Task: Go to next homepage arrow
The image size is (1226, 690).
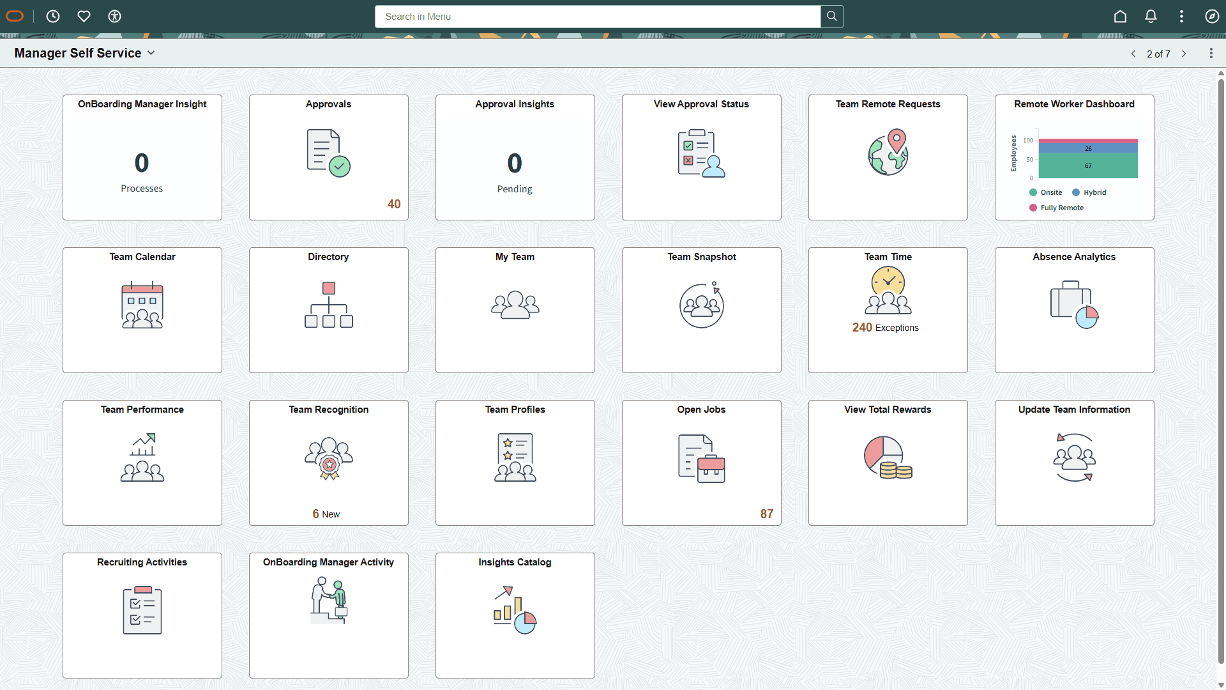Action: tap(1184, 54)
